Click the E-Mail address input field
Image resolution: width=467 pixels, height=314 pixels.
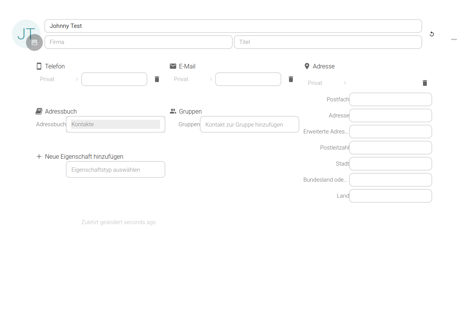coord(248,79)
